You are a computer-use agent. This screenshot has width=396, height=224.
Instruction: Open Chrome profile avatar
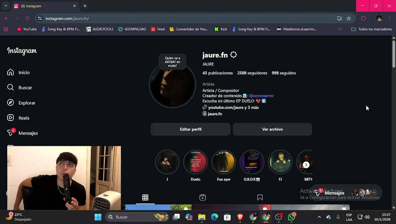click(379, 18)
